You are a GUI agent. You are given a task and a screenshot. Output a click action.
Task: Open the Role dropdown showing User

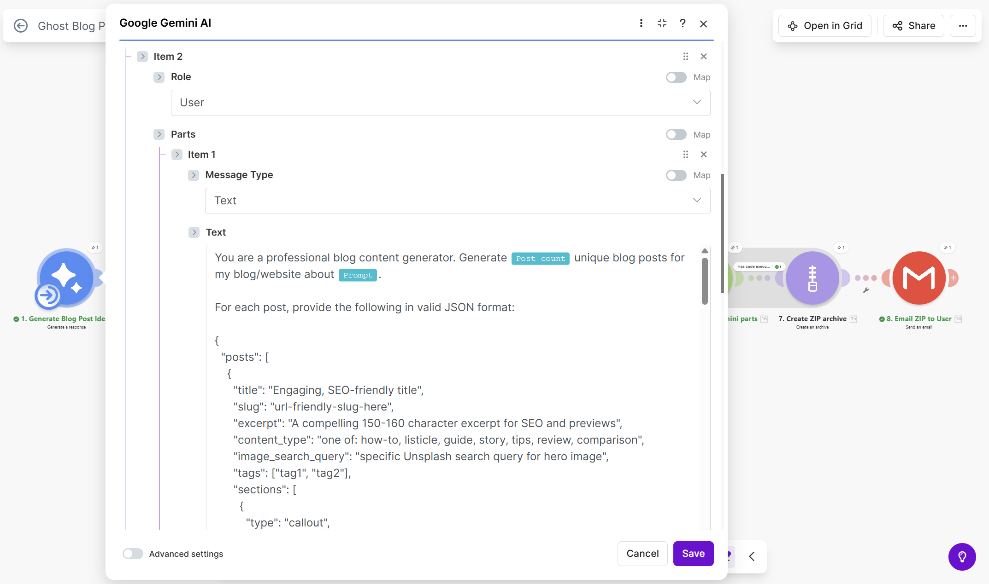(440, 103)
